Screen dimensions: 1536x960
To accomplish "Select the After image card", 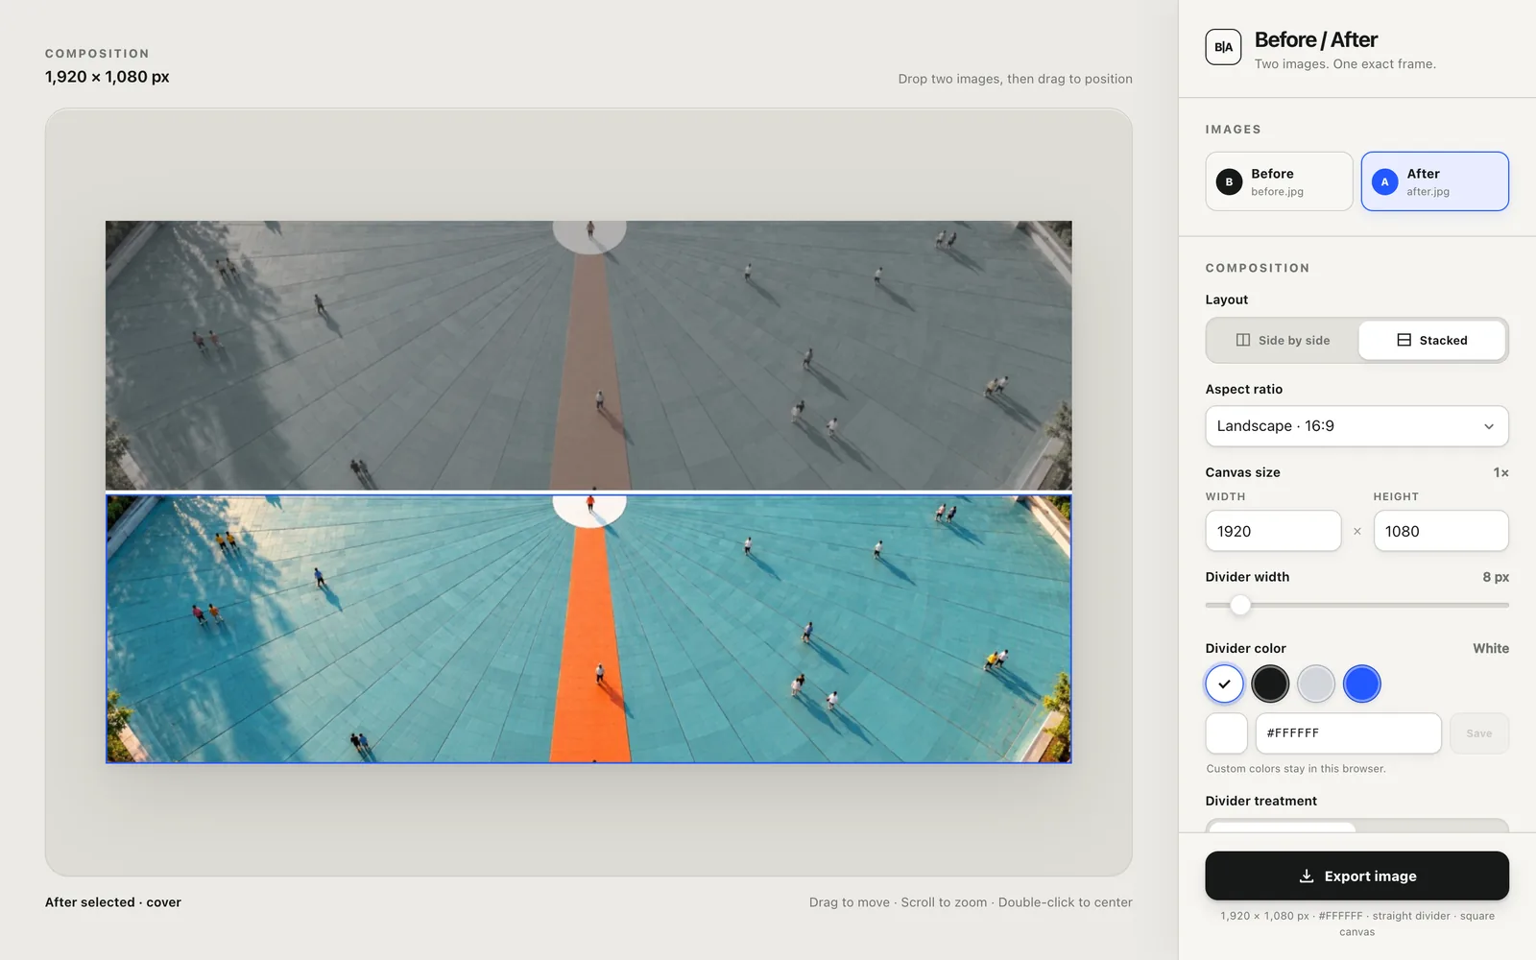I will pyautogui.click(x=1434, y=181).
